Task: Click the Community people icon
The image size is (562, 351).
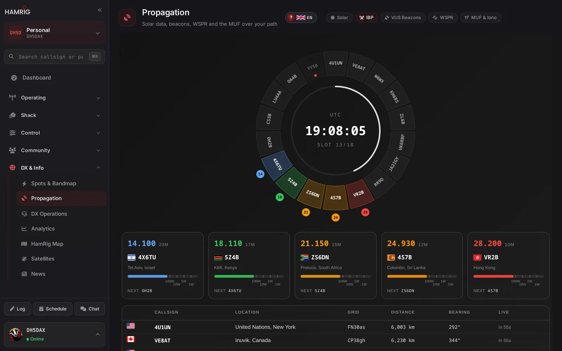Action: tap(13, 150)
